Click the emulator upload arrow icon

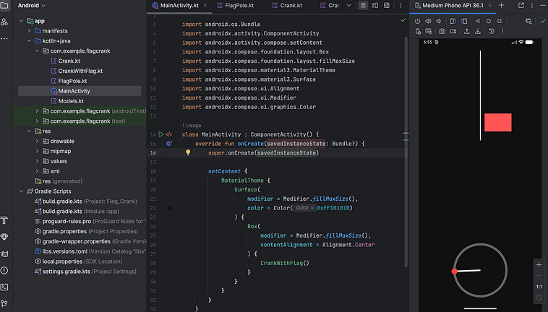click(467, 31)
